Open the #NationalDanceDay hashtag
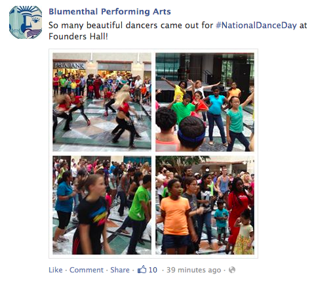 (256, 25)
